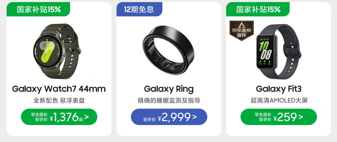Select the 国家补贴15% tag on Watch7 card
Viewport: 337px width, 142px height.
point(39,9)
